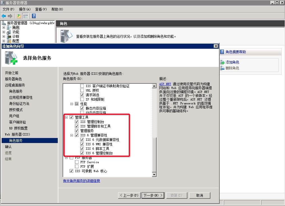Open the 帮助(H) menu
This screenshot has height=206, width=285.
(57, 9)
